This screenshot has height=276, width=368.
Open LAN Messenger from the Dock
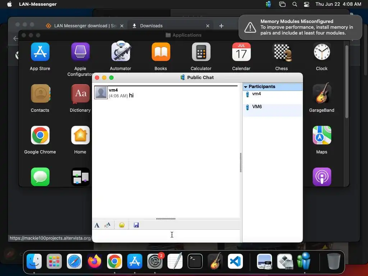click(304, 261)
